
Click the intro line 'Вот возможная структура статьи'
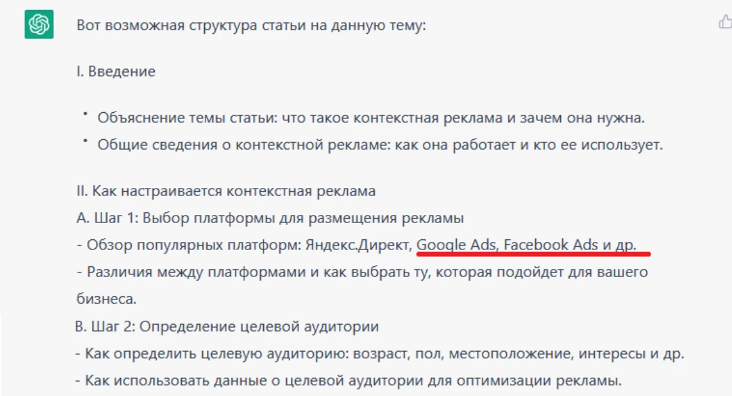click(x=251, y=26)
